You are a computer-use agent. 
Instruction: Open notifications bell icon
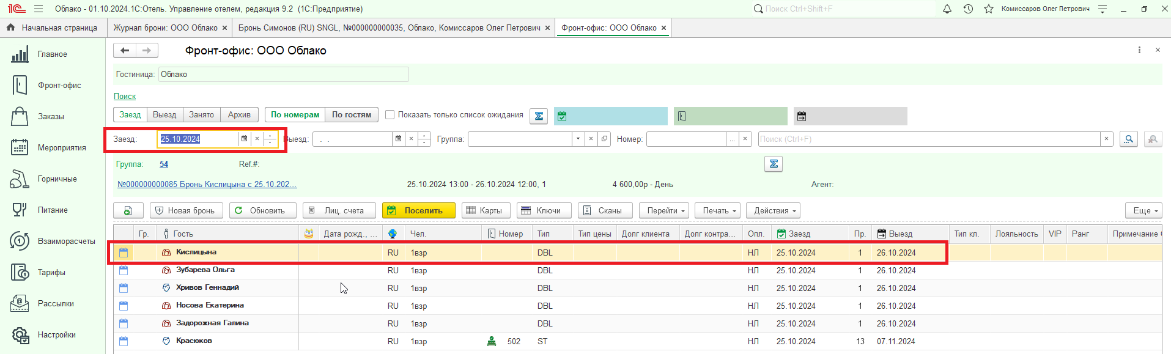(947, 9)
